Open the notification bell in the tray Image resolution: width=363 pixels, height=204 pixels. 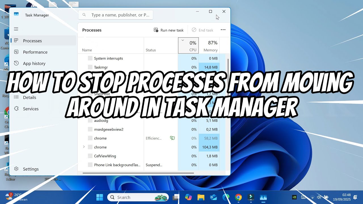coord(355,197)
